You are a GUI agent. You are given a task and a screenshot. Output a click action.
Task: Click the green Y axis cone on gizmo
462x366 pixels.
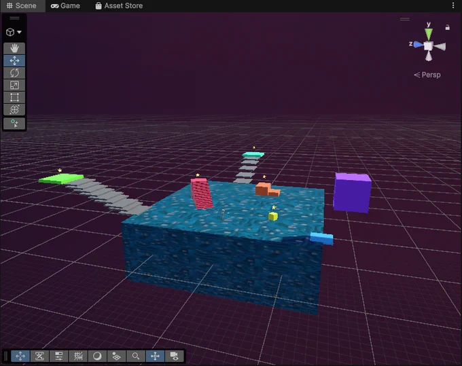(x=429, y=33)
